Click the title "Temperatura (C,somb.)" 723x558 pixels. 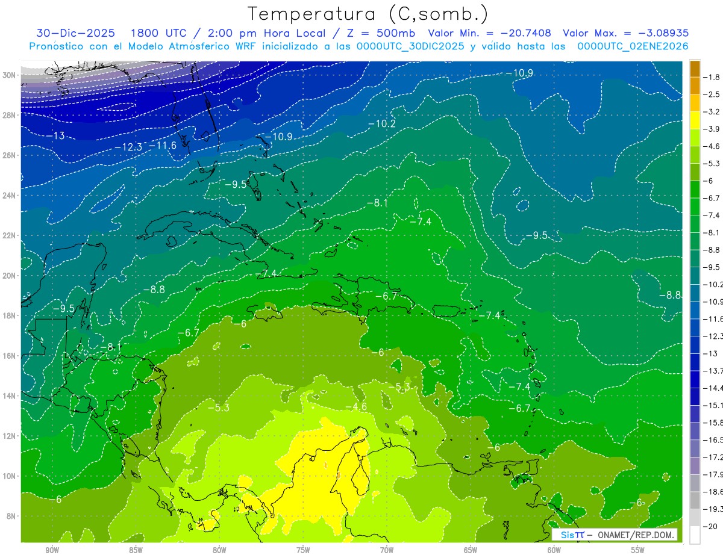pos(368,14)
